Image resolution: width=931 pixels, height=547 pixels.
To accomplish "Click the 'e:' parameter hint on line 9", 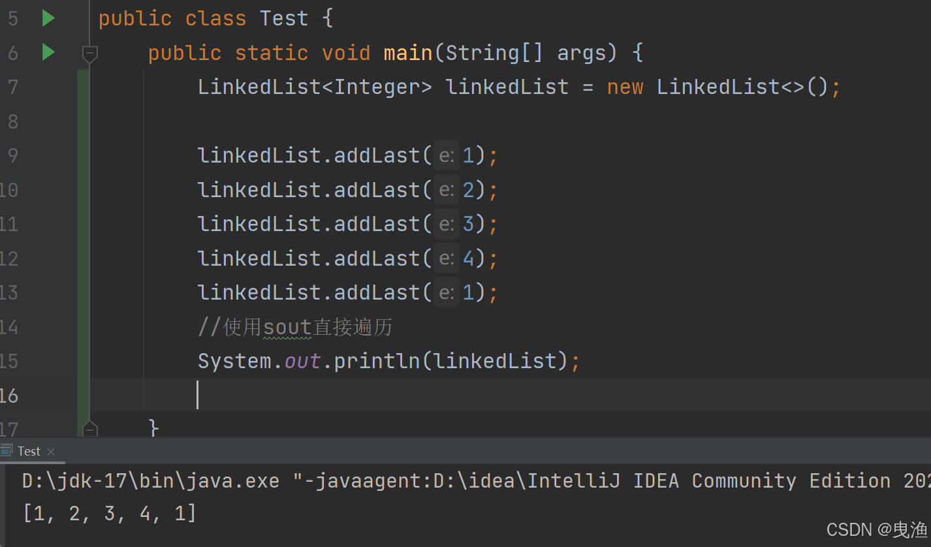I will 447,155.
